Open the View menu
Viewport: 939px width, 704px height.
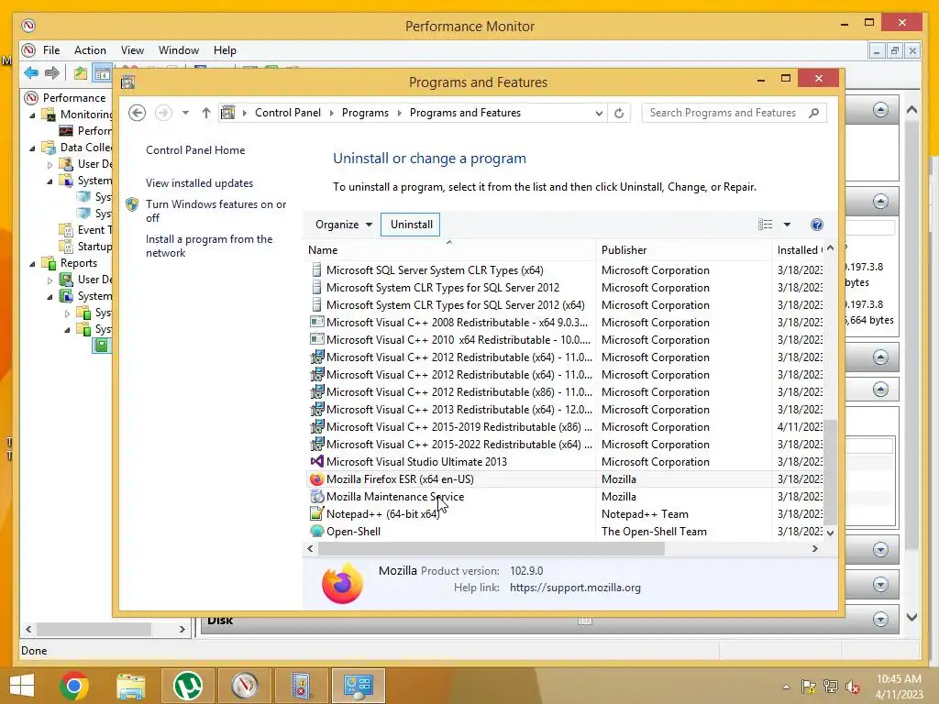(x=132, y=50)
